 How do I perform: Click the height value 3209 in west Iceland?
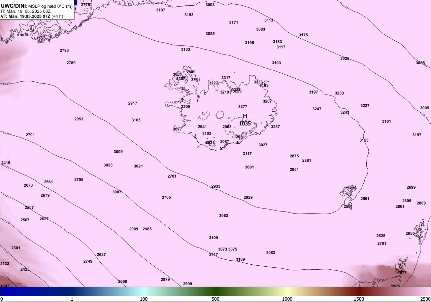(x=186, y=107)
